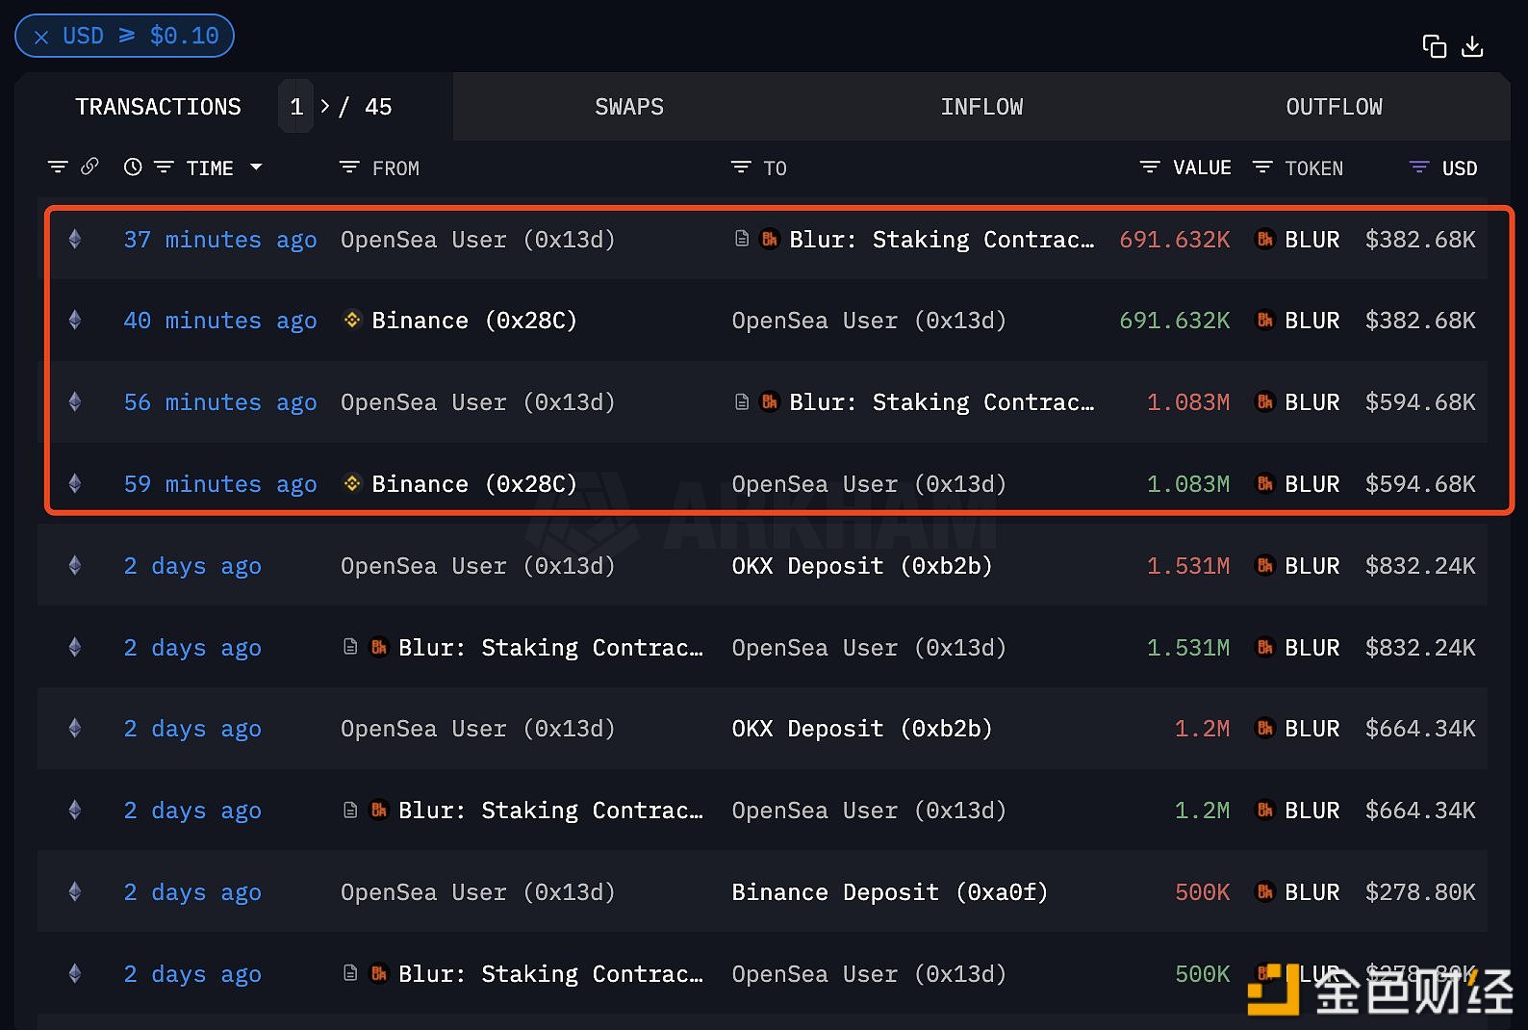Open the VALUE column filter
Image resolution: width=1528 pixels, height=1030 pixels.
1149,167
